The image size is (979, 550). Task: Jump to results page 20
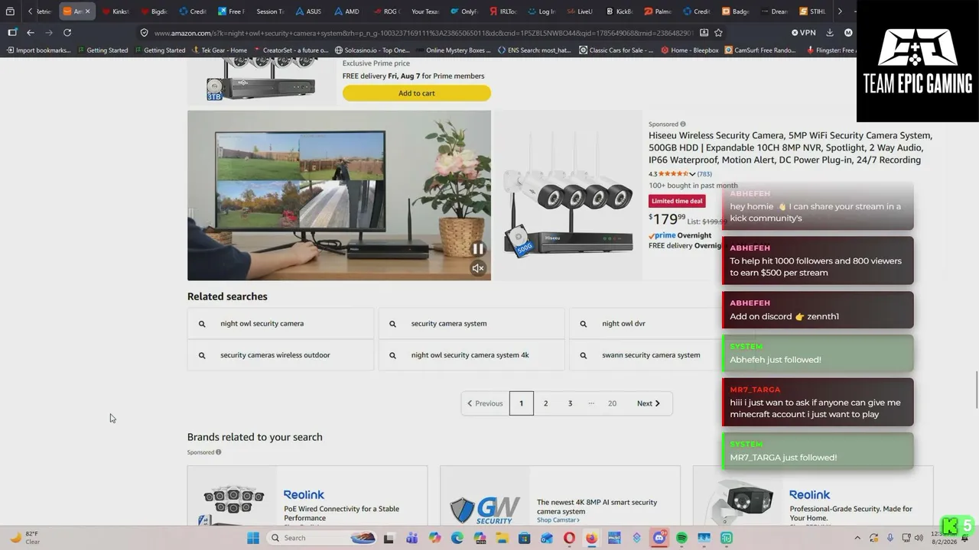(x=612, y=403)
